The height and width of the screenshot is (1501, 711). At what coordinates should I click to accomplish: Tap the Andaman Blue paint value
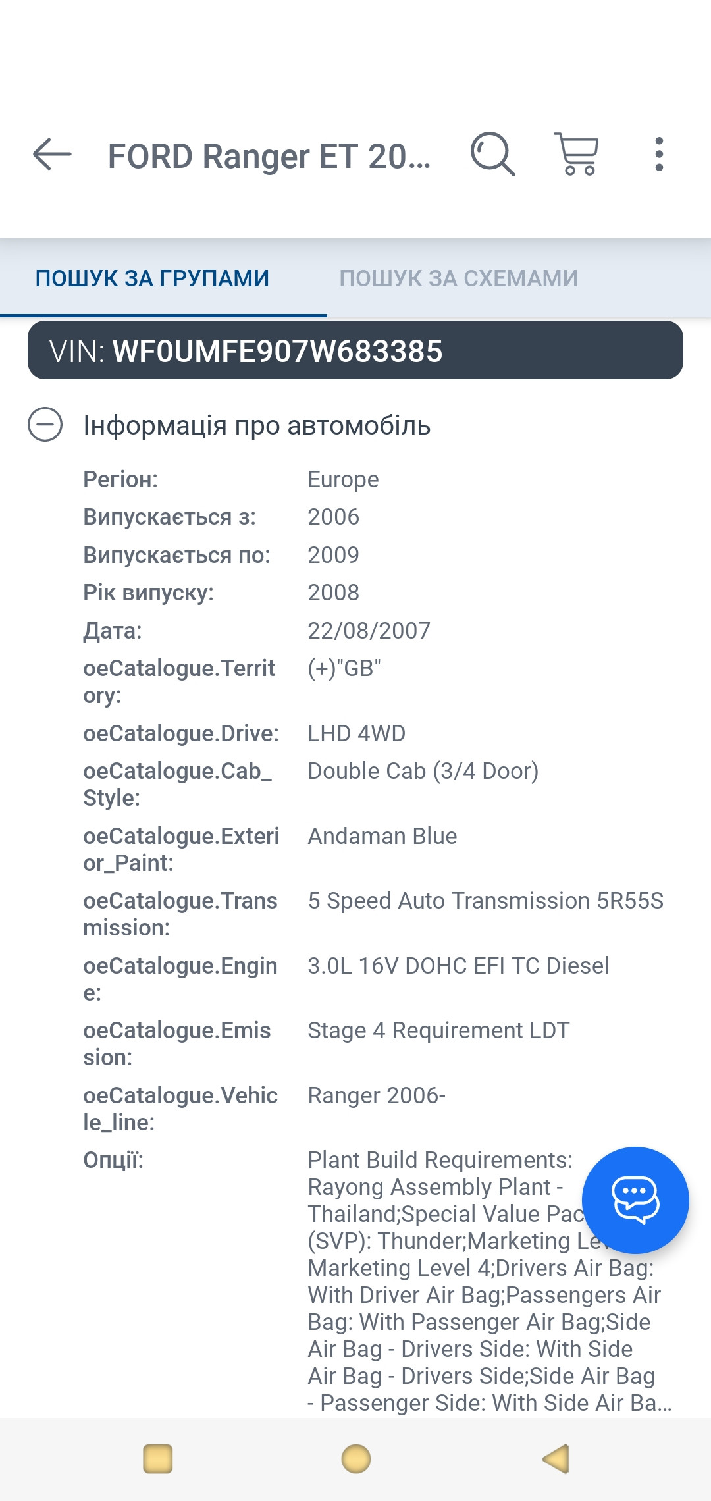coord(382,836)
